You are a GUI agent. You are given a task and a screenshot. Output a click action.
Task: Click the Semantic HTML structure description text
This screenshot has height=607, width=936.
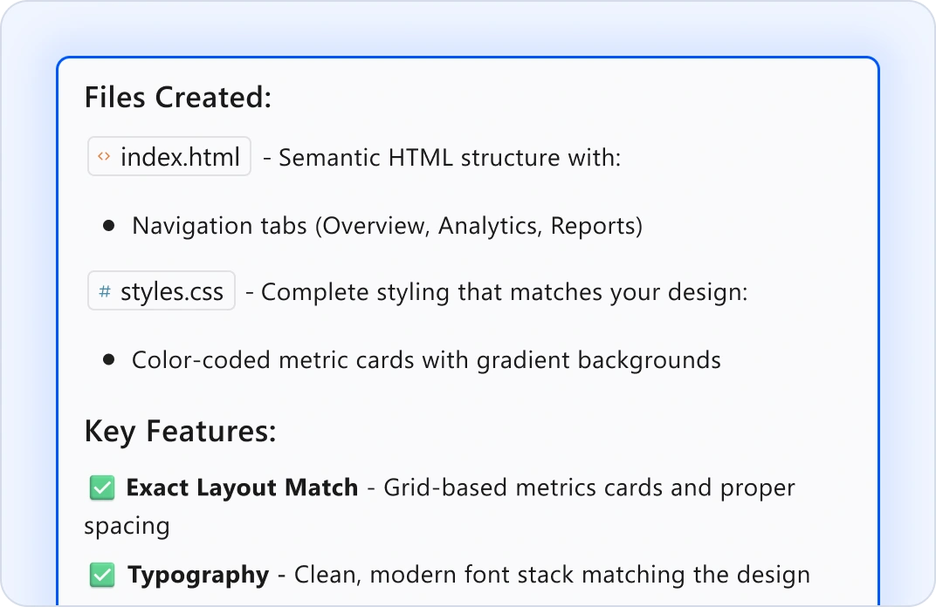[450, 158]
